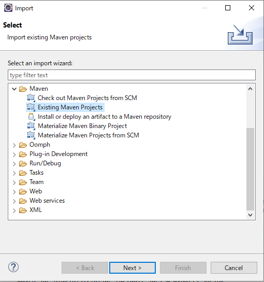
Task: Select the Team category label
Action: click(36, 182)
